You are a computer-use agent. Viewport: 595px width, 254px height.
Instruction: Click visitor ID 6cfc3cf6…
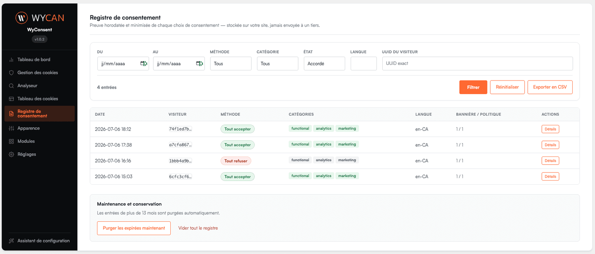180,177
